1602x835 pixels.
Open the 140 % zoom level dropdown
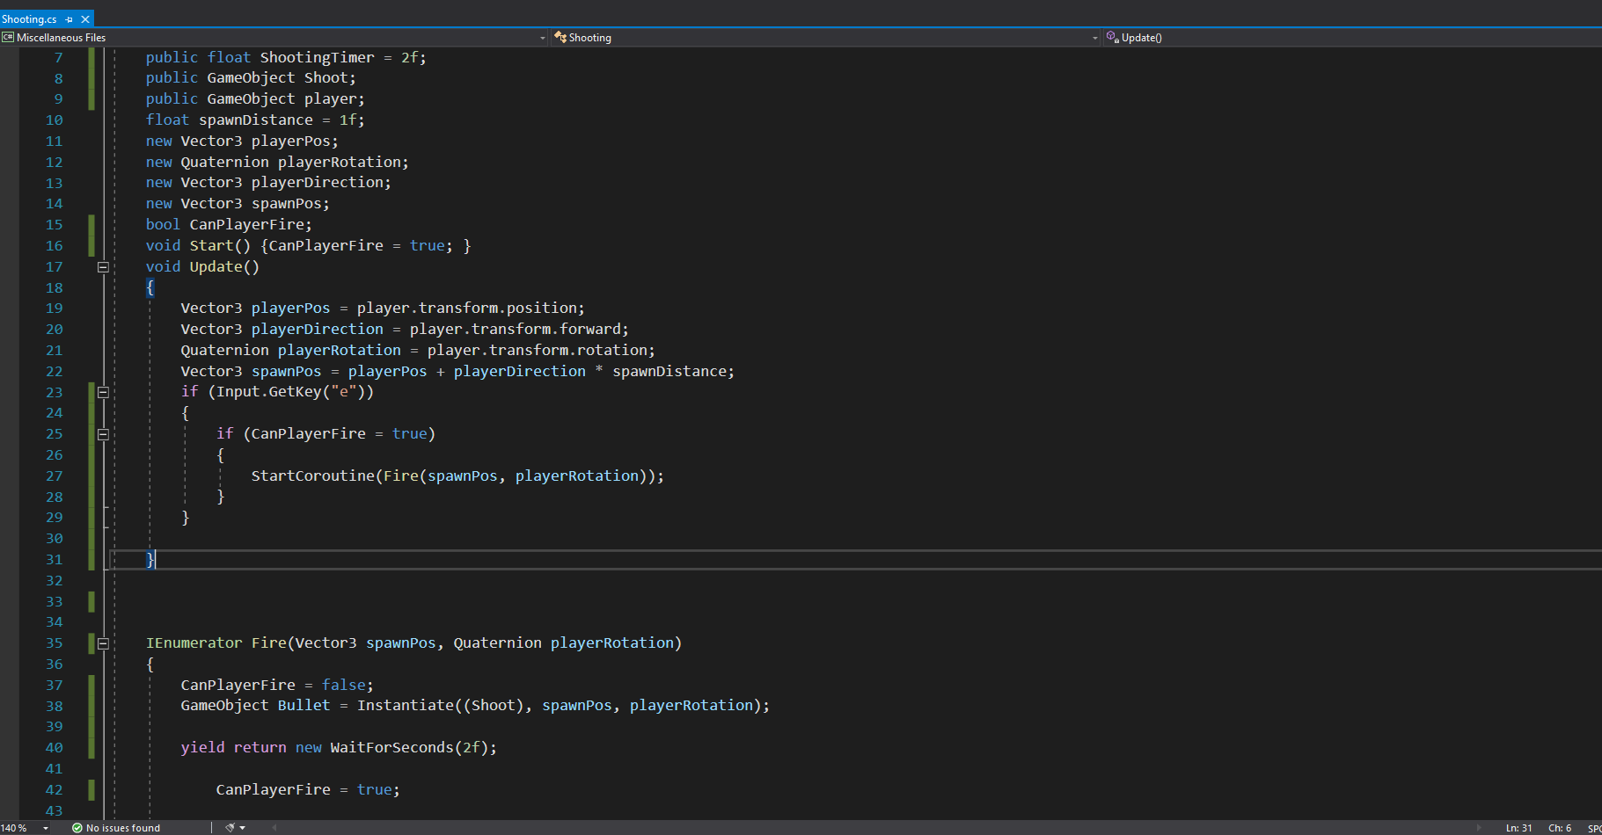(45, 828)
